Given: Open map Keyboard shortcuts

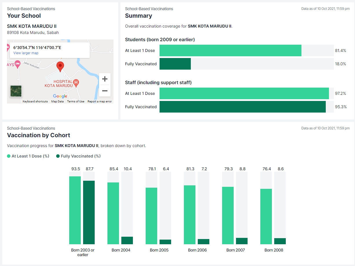Looking at the screenshot, I should point(35,102).
